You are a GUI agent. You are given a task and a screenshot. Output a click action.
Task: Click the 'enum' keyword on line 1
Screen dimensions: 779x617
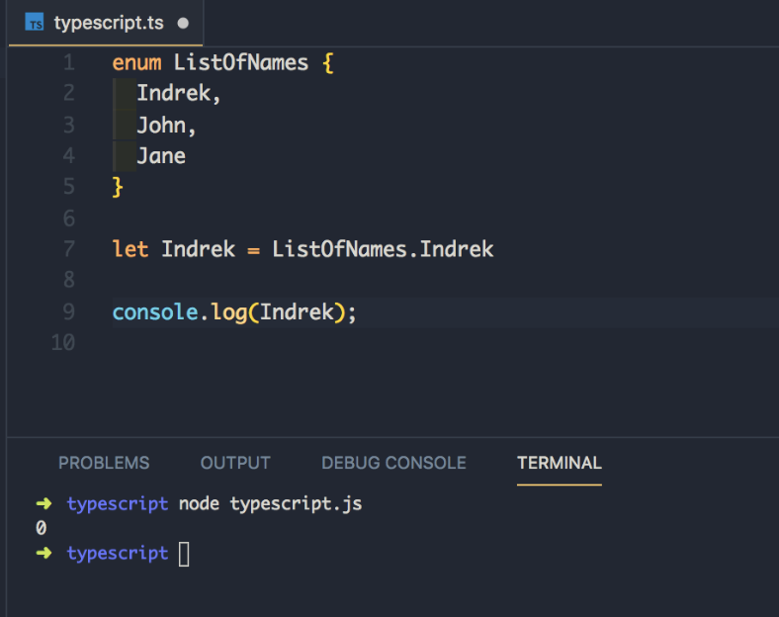pos(137,63)
